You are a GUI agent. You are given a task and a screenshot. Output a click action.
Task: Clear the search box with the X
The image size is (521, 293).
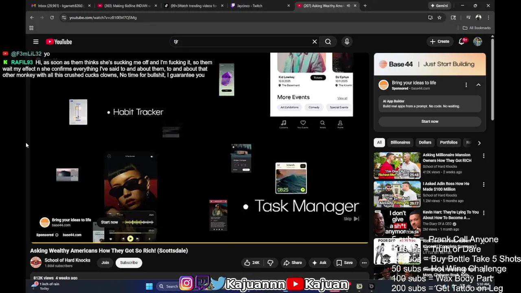314,42
